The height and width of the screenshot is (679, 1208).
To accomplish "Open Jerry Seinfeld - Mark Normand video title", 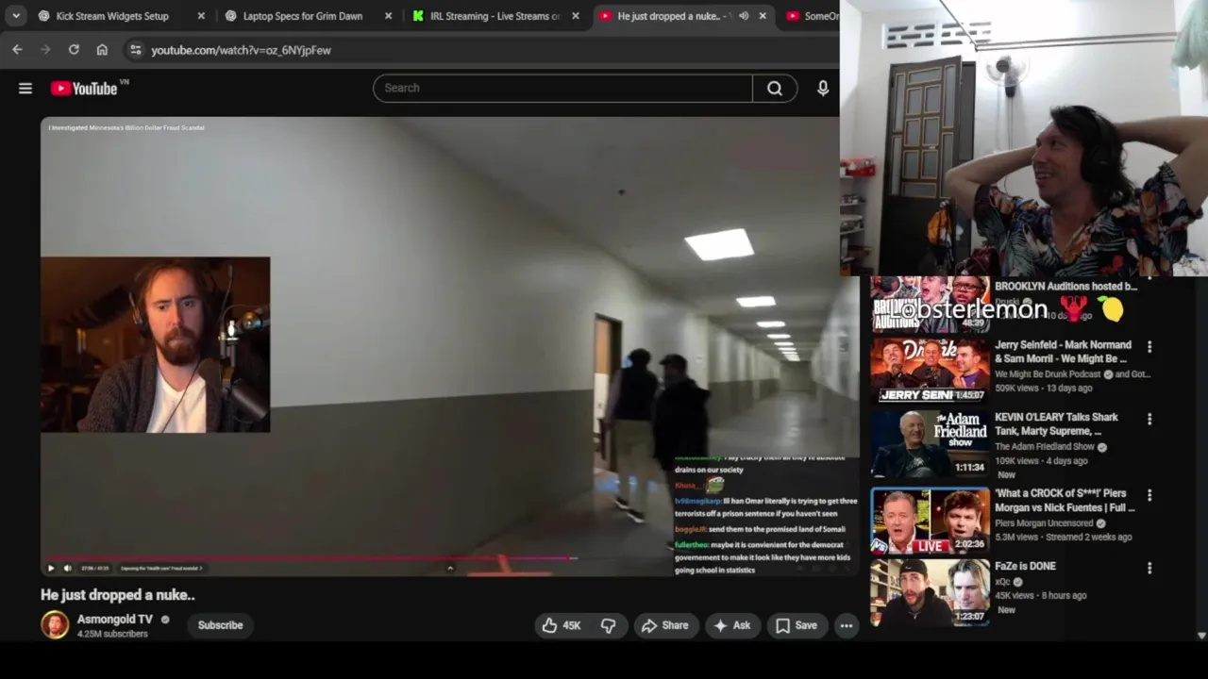I will (1063, 352).
